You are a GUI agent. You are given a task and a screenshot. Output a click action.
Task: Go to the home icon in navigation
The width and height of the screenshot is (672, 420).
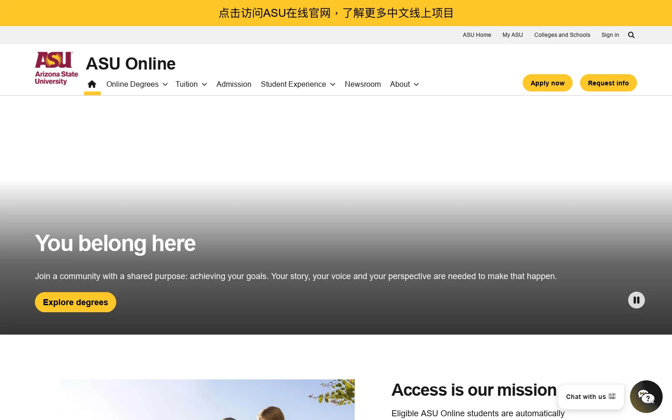click(x=92, y=84)
